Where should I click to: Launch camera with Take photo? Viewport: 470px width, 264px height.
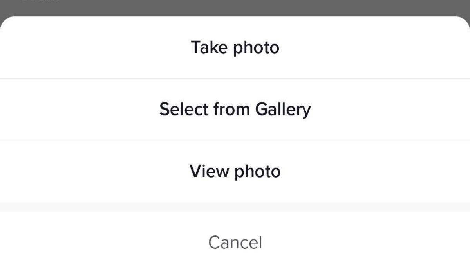point(235,47)
